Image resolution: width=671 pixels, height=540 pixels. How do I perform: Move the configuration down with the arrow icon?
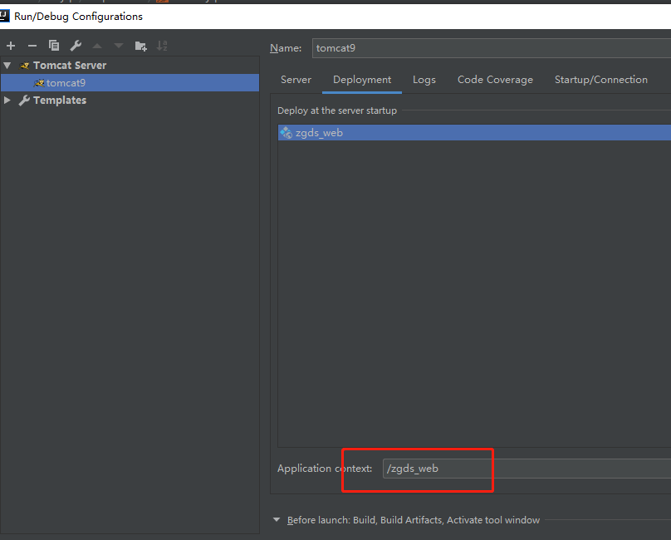click(119, 46)
